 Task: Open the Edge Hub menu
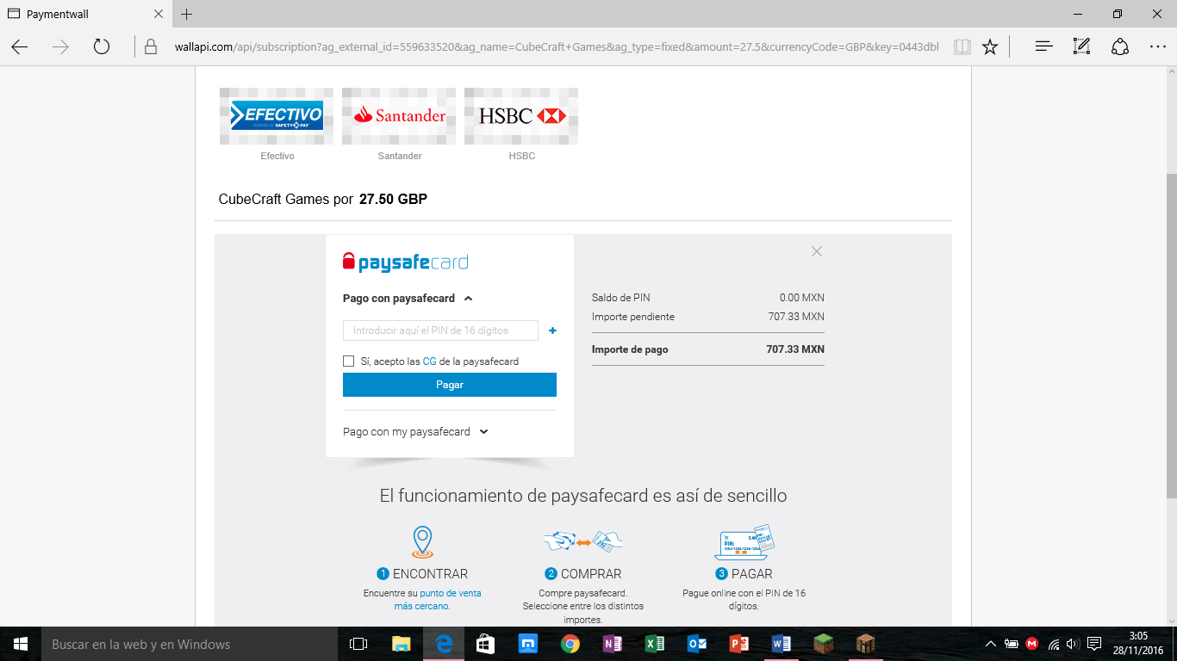click(1044, 46)
